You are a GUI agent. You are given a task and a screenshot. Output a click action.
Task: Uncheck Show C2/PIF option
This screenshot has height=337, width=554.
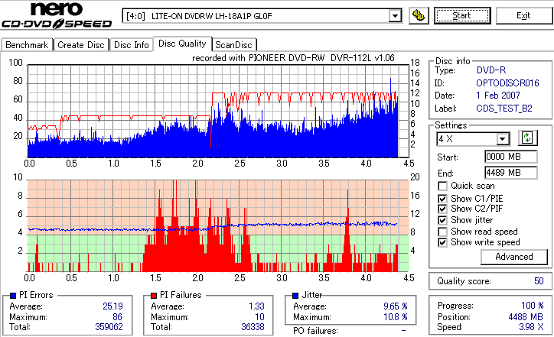(442, 209)
